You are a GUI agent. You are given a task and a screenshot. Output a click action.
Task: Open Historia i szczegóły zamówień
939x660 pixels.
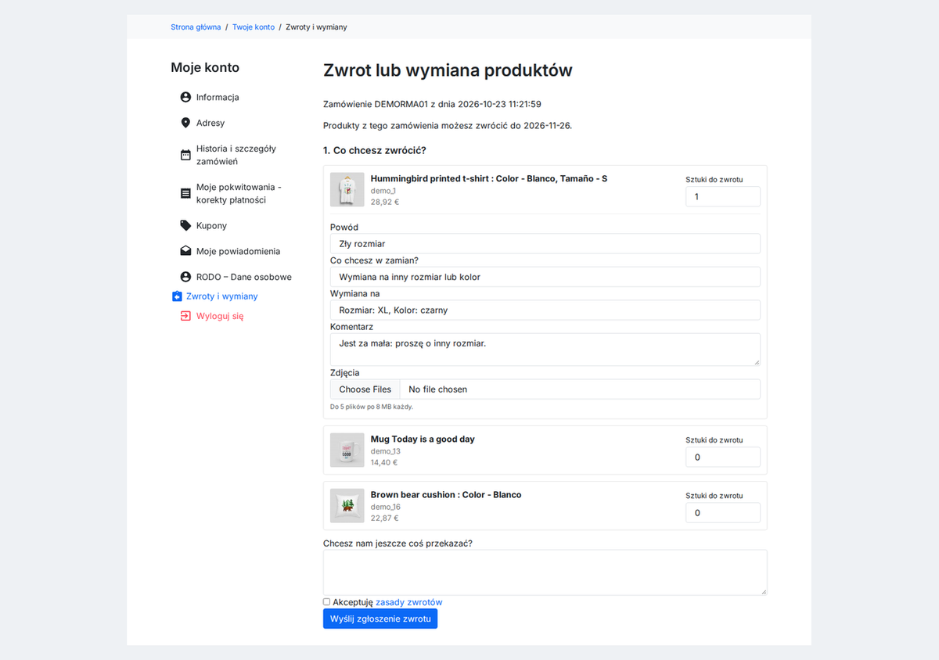pos(236,155)
